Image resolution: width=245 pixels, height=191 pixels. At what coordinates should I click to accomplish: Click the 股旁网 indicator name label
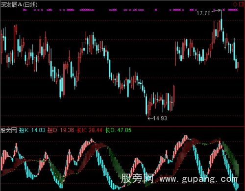coord(9,130)
